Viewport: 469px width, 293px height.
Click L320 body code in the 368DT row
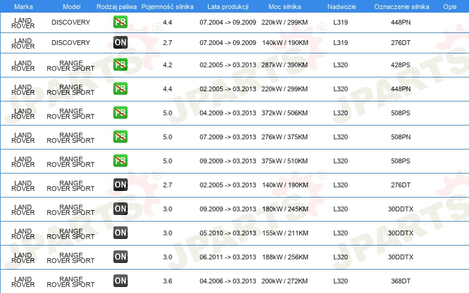click(341, 281)
